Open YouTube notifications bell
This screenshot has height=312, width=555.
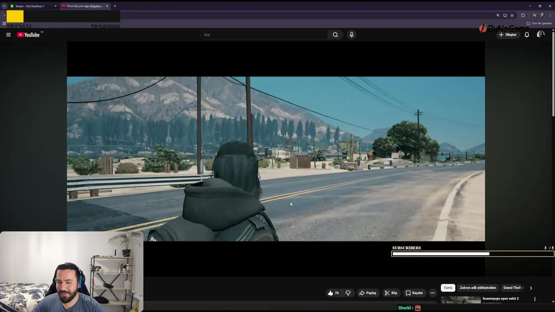click(x=527, y=35)
